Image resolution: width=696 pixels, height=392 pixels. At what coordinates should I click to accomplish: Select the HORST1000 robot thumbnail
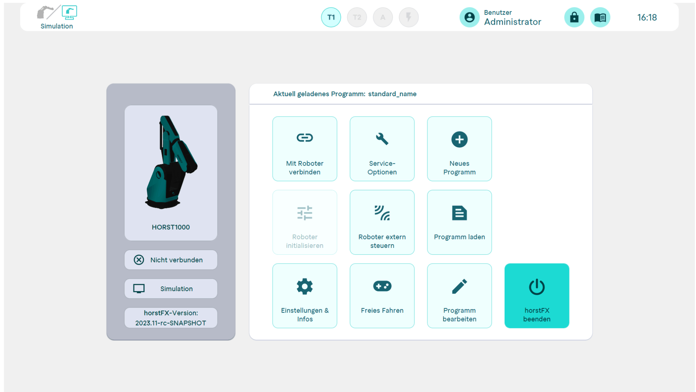coord(170,165)
